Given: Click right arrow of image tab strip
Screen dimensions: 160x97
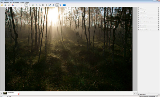Looking at the screenshot, I should (x=135, y=94).
